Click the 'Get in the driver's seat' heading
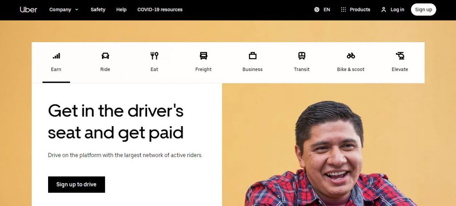Image resolution: width=456 pixels, height=206 pixels. click(116, 122)
